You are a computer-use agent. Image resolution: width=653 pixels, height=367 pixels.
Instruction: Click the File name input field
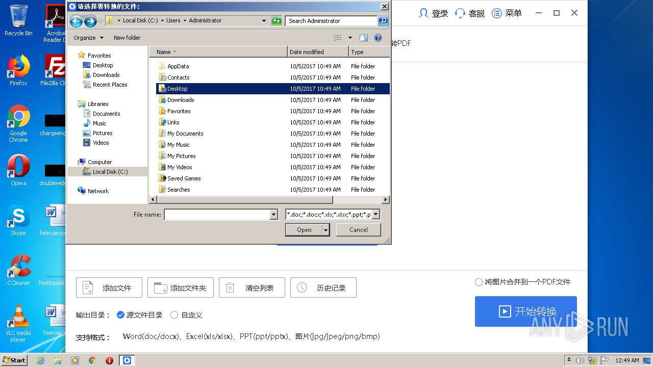coord(217,215)
